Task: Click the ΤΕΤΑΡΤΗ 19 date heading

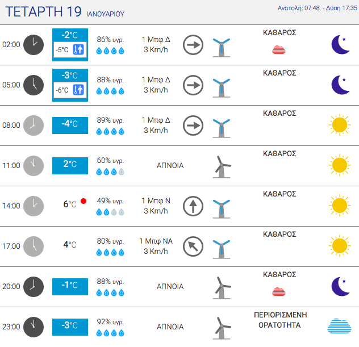Action: (x=43, y=12)
